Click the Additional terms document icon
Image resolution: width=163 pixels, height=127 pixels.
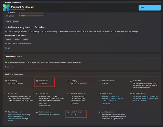(x=131, y=93)
